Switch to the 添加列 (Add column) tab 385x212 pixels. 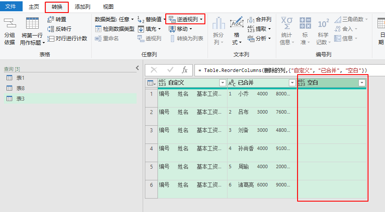click(x=83, y=7)
